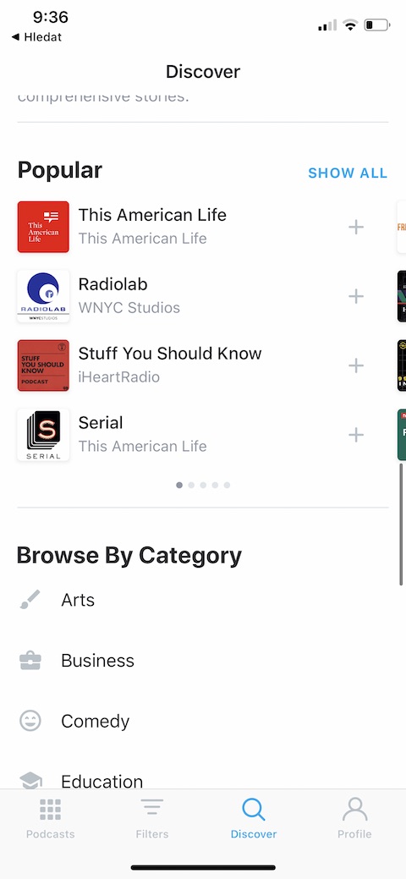The height and width of the screenshot is (879, 406).
Task: Open the Serial podcast cover thumbnail
Action: click(x=43, y=435)
